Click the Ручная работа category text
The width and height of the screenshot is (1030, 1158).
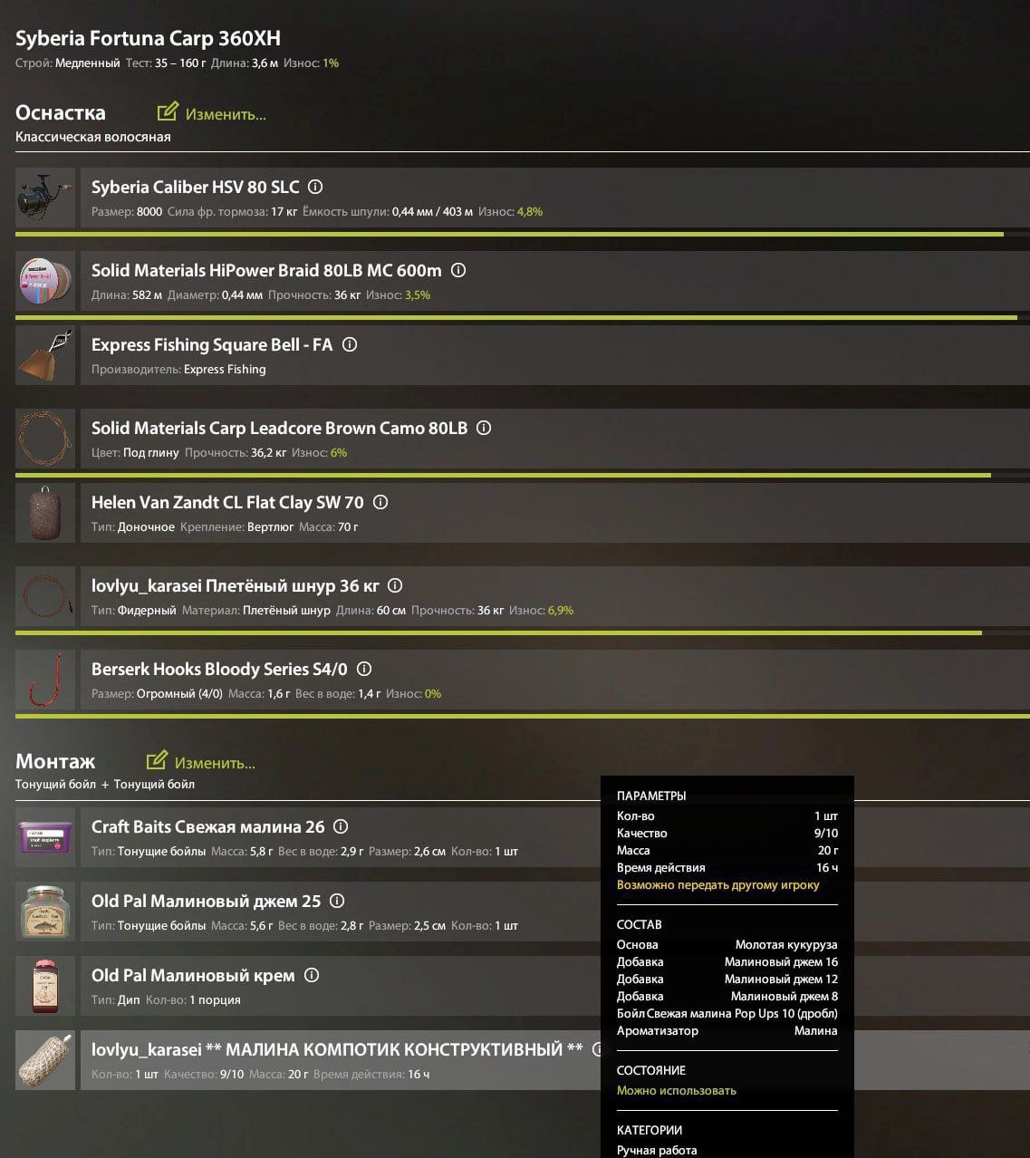[x=657, y=1150]
